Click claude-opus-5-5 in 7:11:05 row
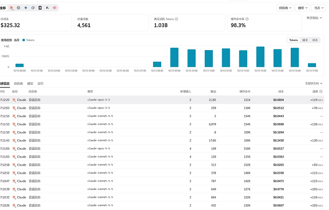This screenshot has width=329, height=210. coord(99,148)
